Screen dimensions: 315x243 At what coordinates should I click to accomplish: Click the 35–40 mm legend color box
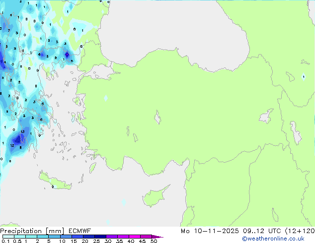pos(123,237)
